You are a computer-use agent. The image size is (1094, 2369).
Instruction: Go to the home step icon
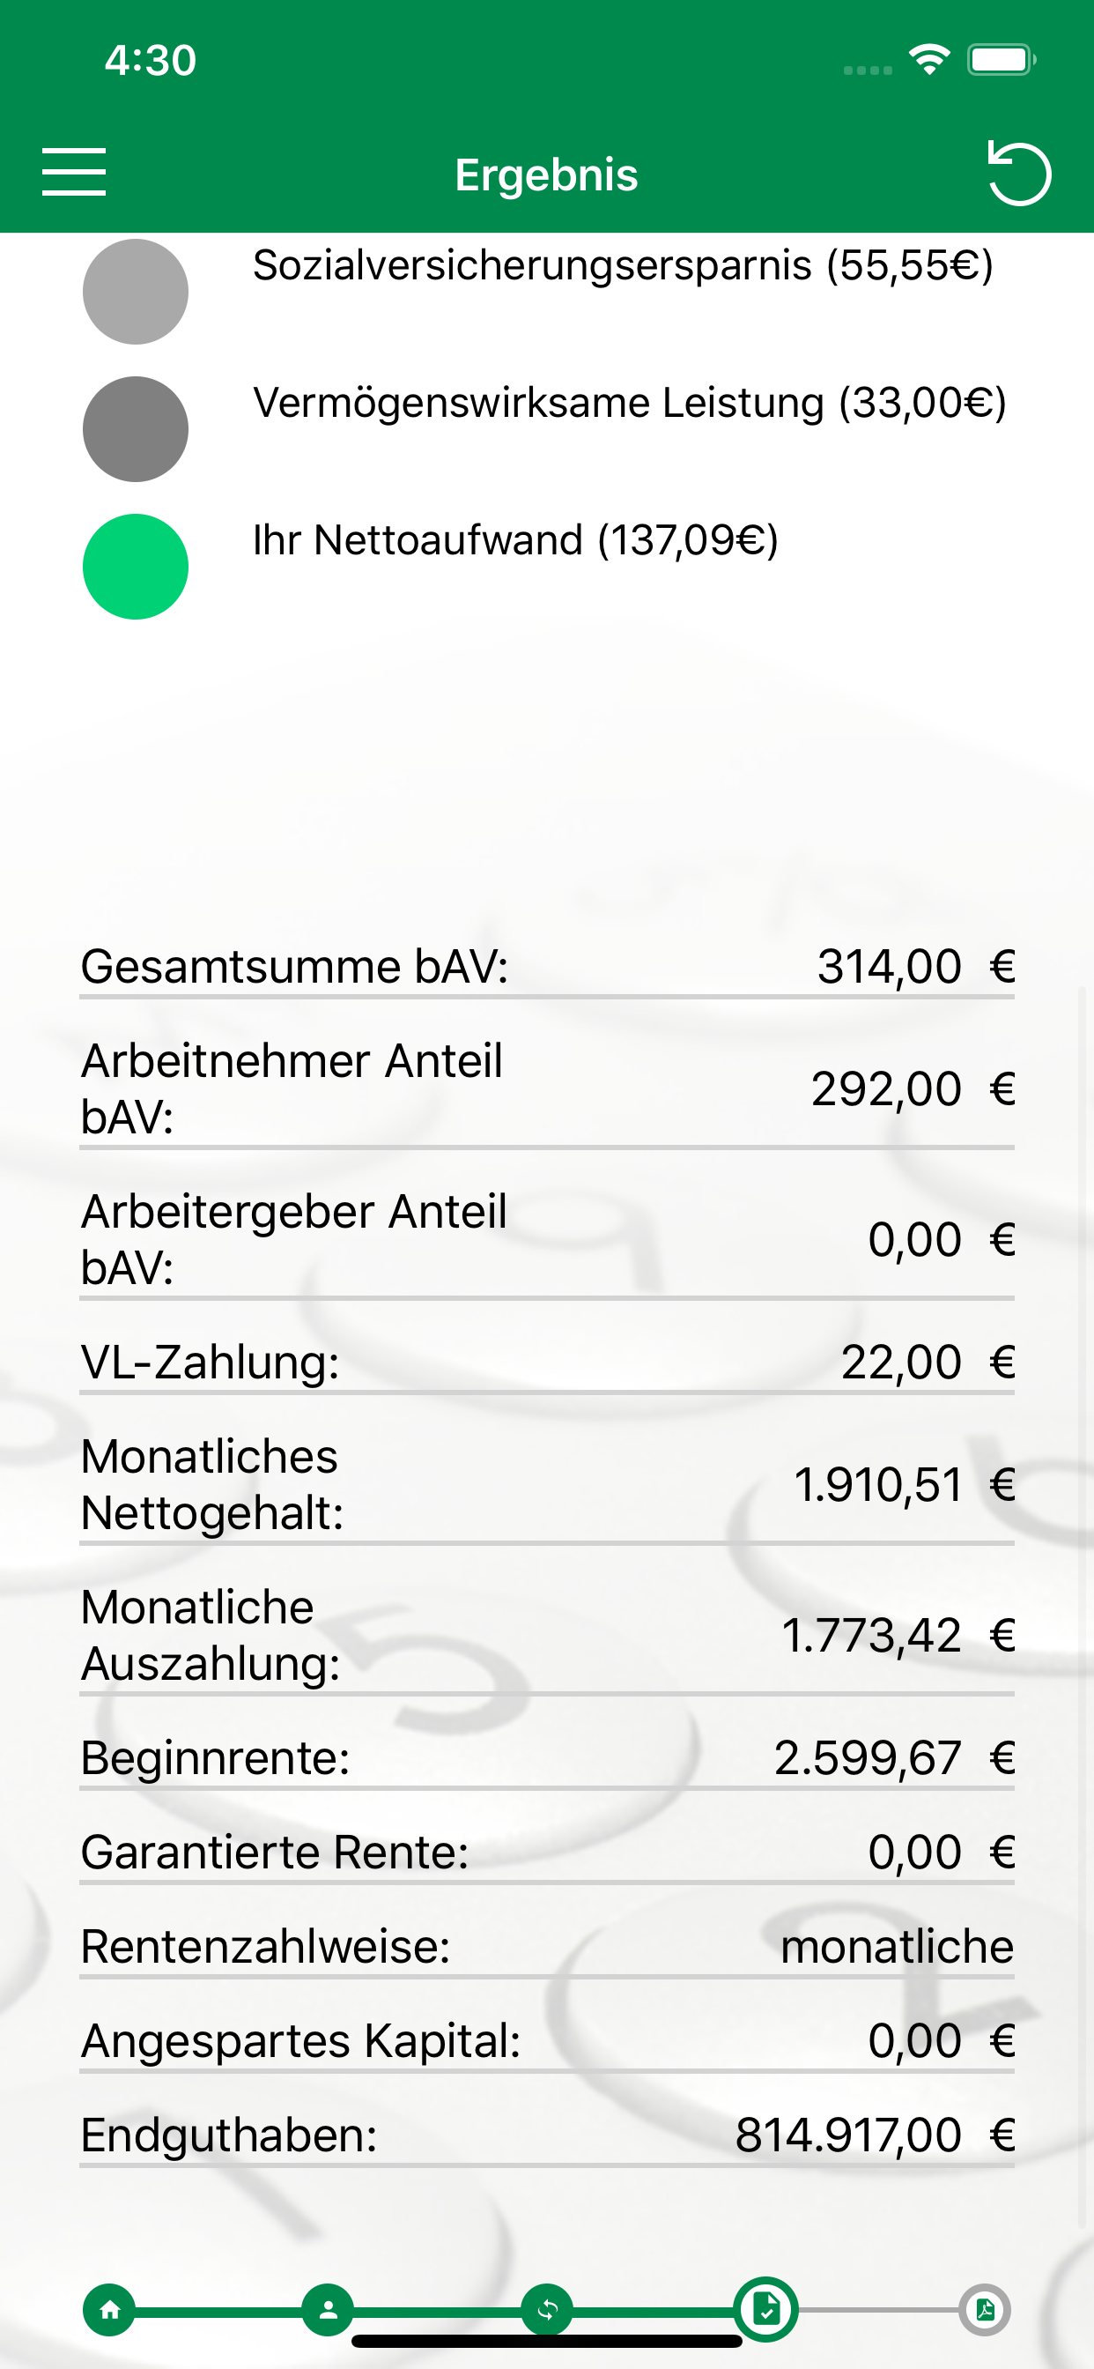(109, 2309)
